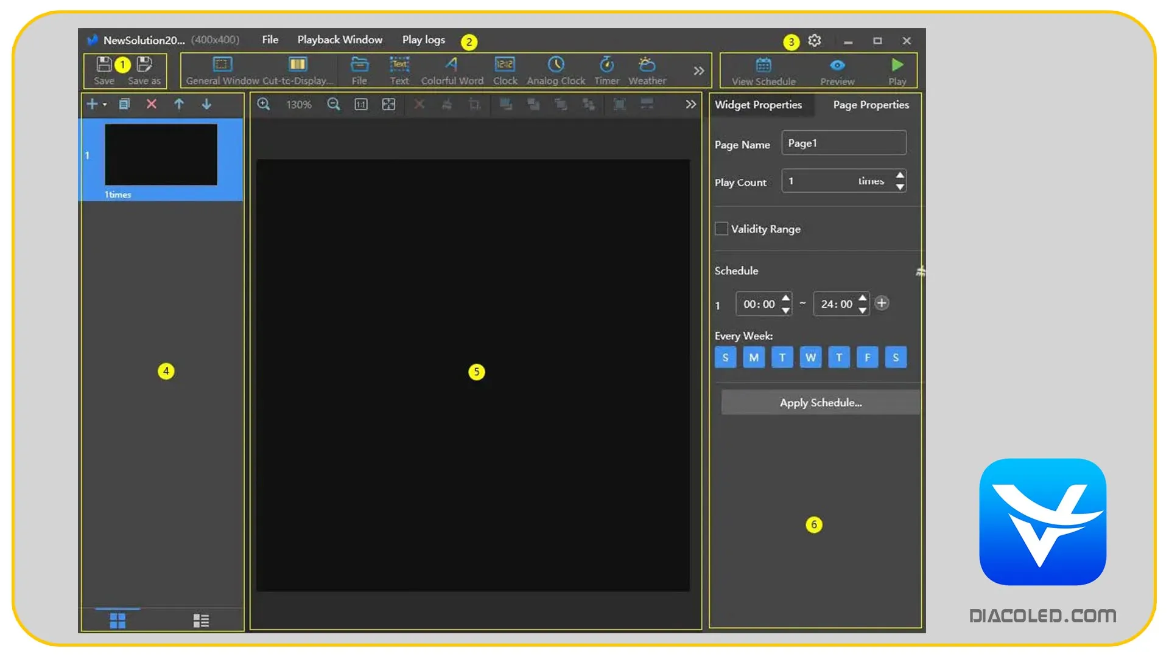This screenshot has height=657, width=1169.
Task: Move the page up
Action: pos(179,104)
